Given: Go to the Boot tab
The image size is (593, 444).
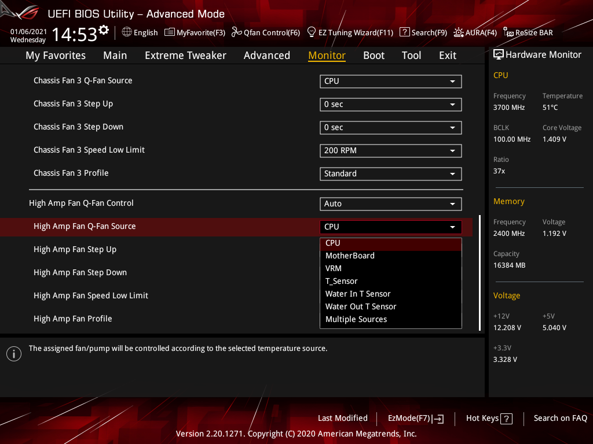Looking at the screenshot, I should 374,55.
